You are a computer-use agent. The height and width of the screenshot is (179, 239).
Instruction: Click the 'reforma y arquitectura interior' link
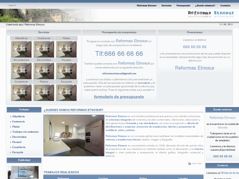(x=123, y=140)
